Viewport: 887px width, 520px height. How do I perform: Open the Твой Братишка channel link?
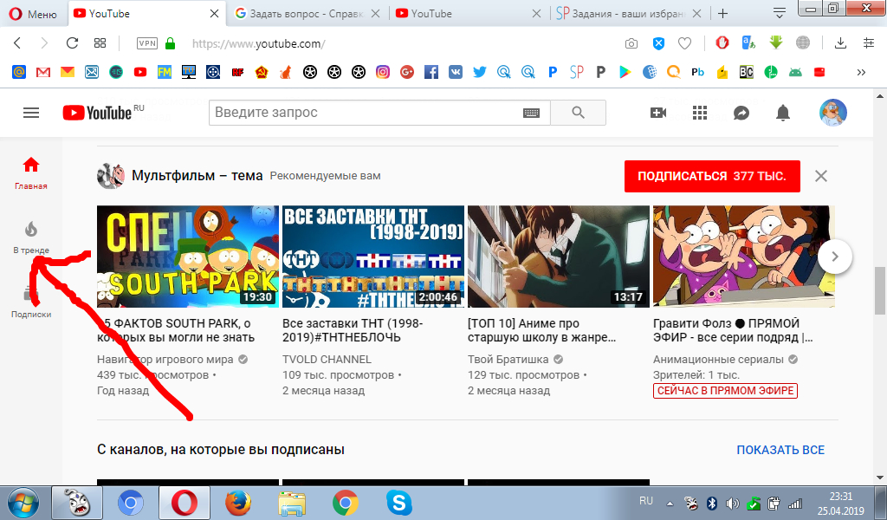pos(508,360)
